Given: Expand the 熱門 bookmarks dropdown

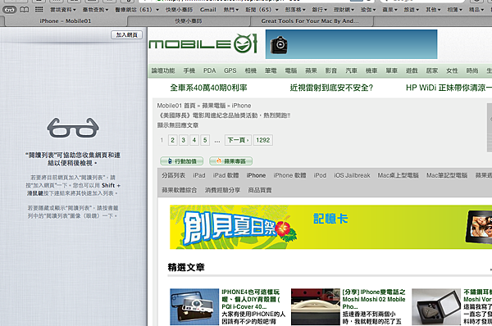Looking at the screenshot, I should [x=231, y=10].
